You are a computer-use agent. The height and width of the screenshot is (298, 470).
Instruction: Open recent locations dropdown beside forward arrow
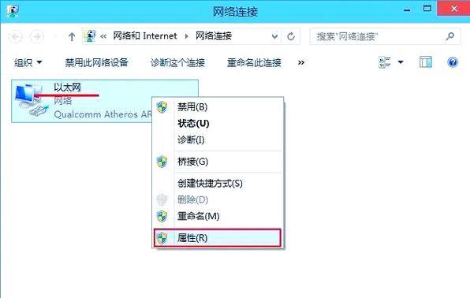pyautogui.click(x=55, y=37)
